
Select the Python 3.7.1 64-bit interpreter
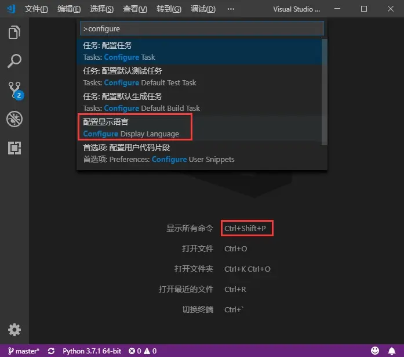pyautogui.click(x=92, y=351)
